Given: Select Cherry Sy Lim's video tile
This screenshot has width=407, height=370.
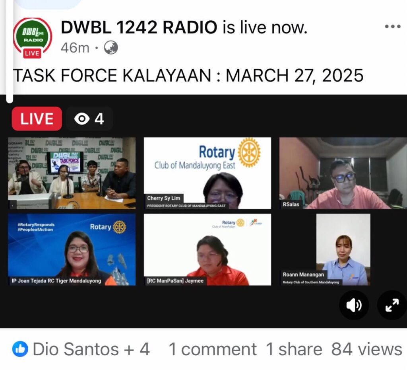Looking at the screenshot, I should coord(207,173).
